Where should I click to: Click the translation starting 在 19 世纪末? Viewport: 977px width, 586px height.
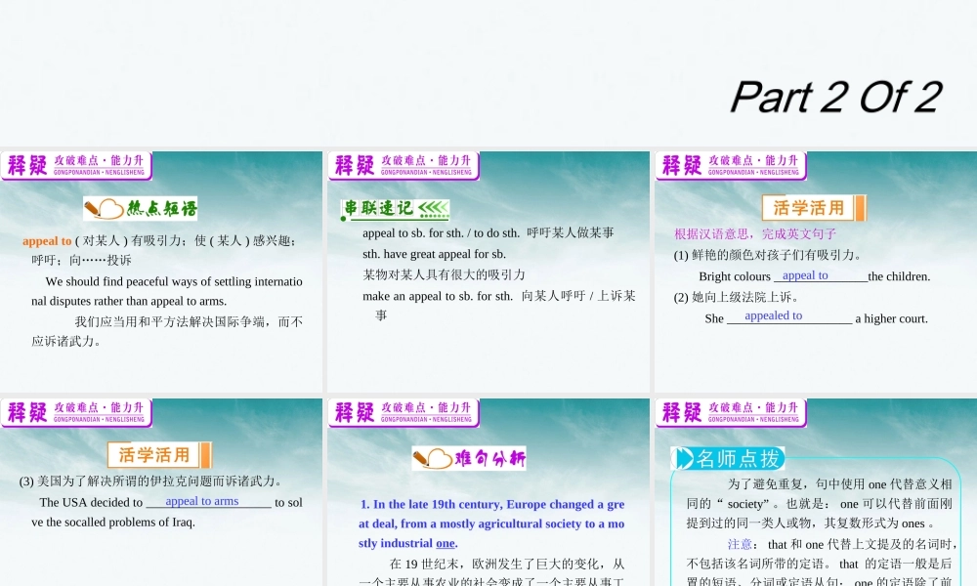491,573
